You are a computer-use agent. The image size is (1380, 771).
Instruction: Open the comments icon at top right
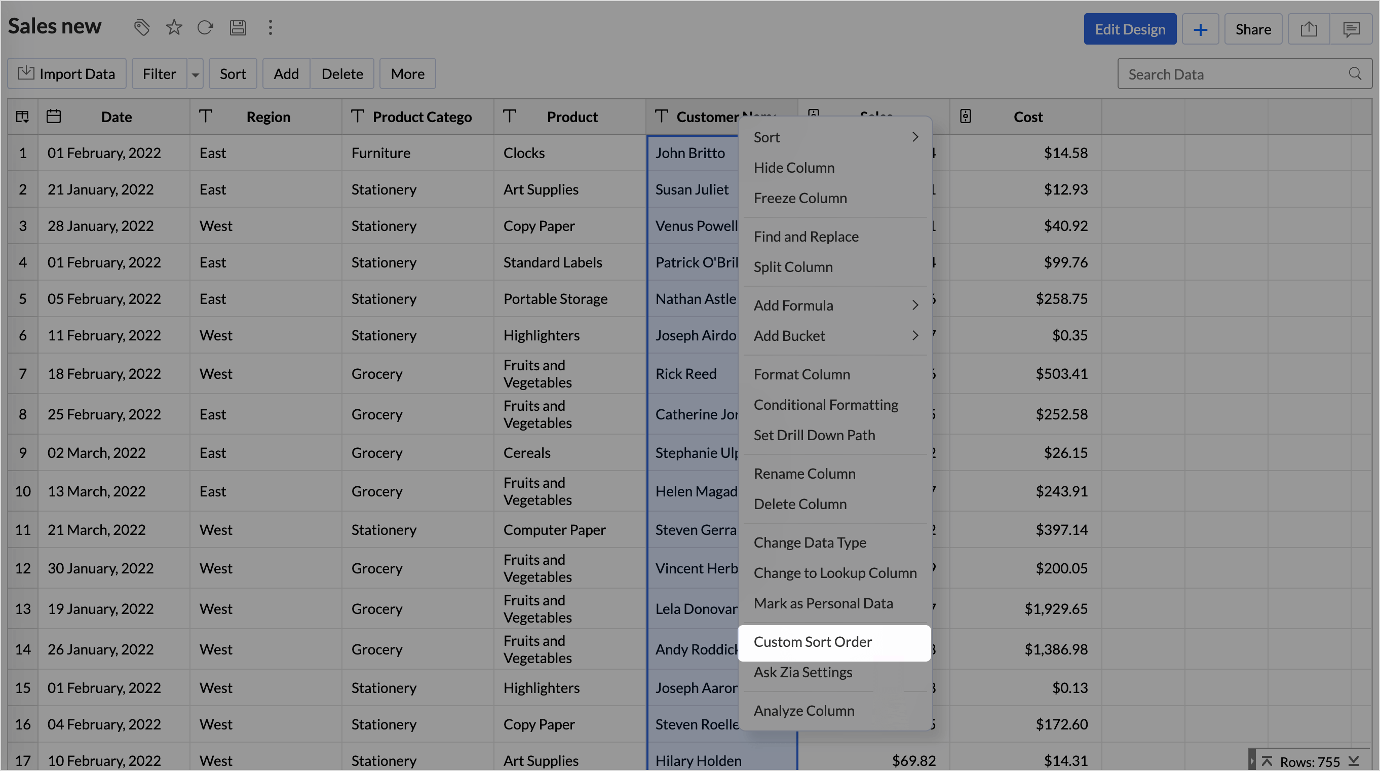tap(1351, 29)
